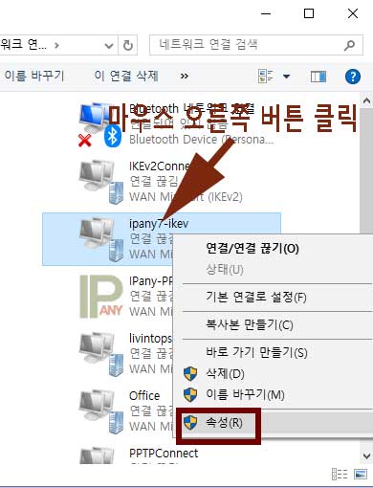
Task: Select the IPany-PPTP connection logo icon
Action: click(x=101, y=297)
